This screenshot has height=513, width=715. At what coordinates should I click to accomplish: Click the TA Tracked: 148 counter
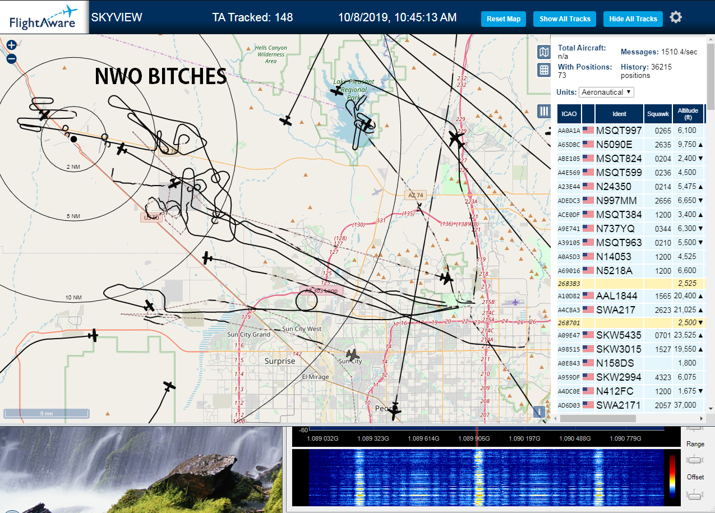[x=252, y=17]
